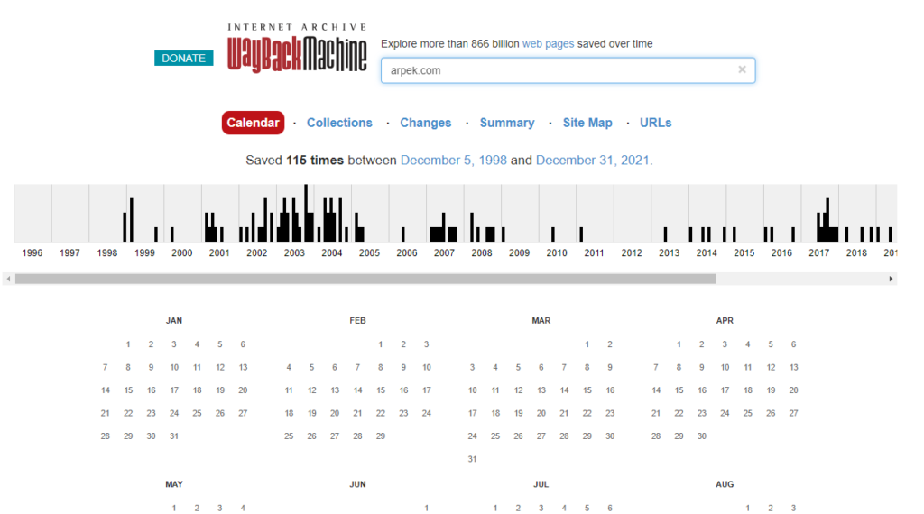
Task: Click the scrollbar left arrow
Action: (x=8, y=280)
